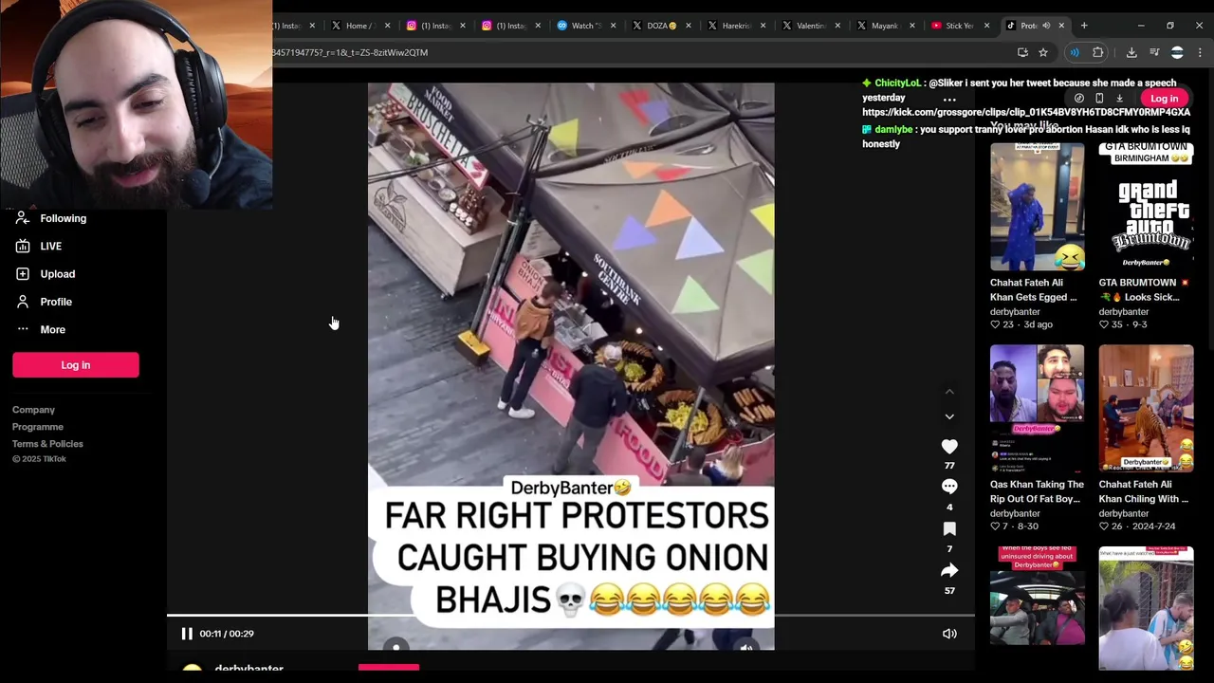Open the browser downloads icon

pos(1131,52)
